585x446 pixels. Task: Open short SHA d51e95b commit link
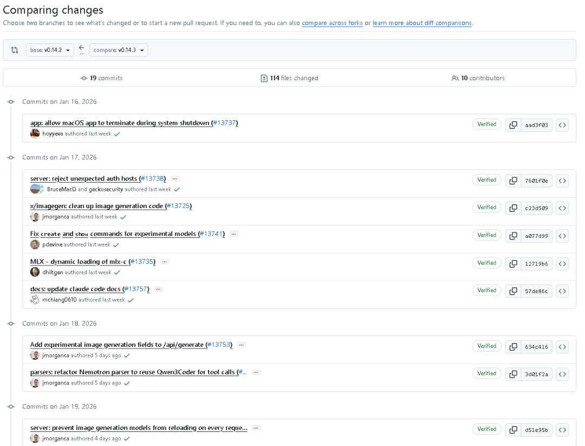[x=536, y=430]
